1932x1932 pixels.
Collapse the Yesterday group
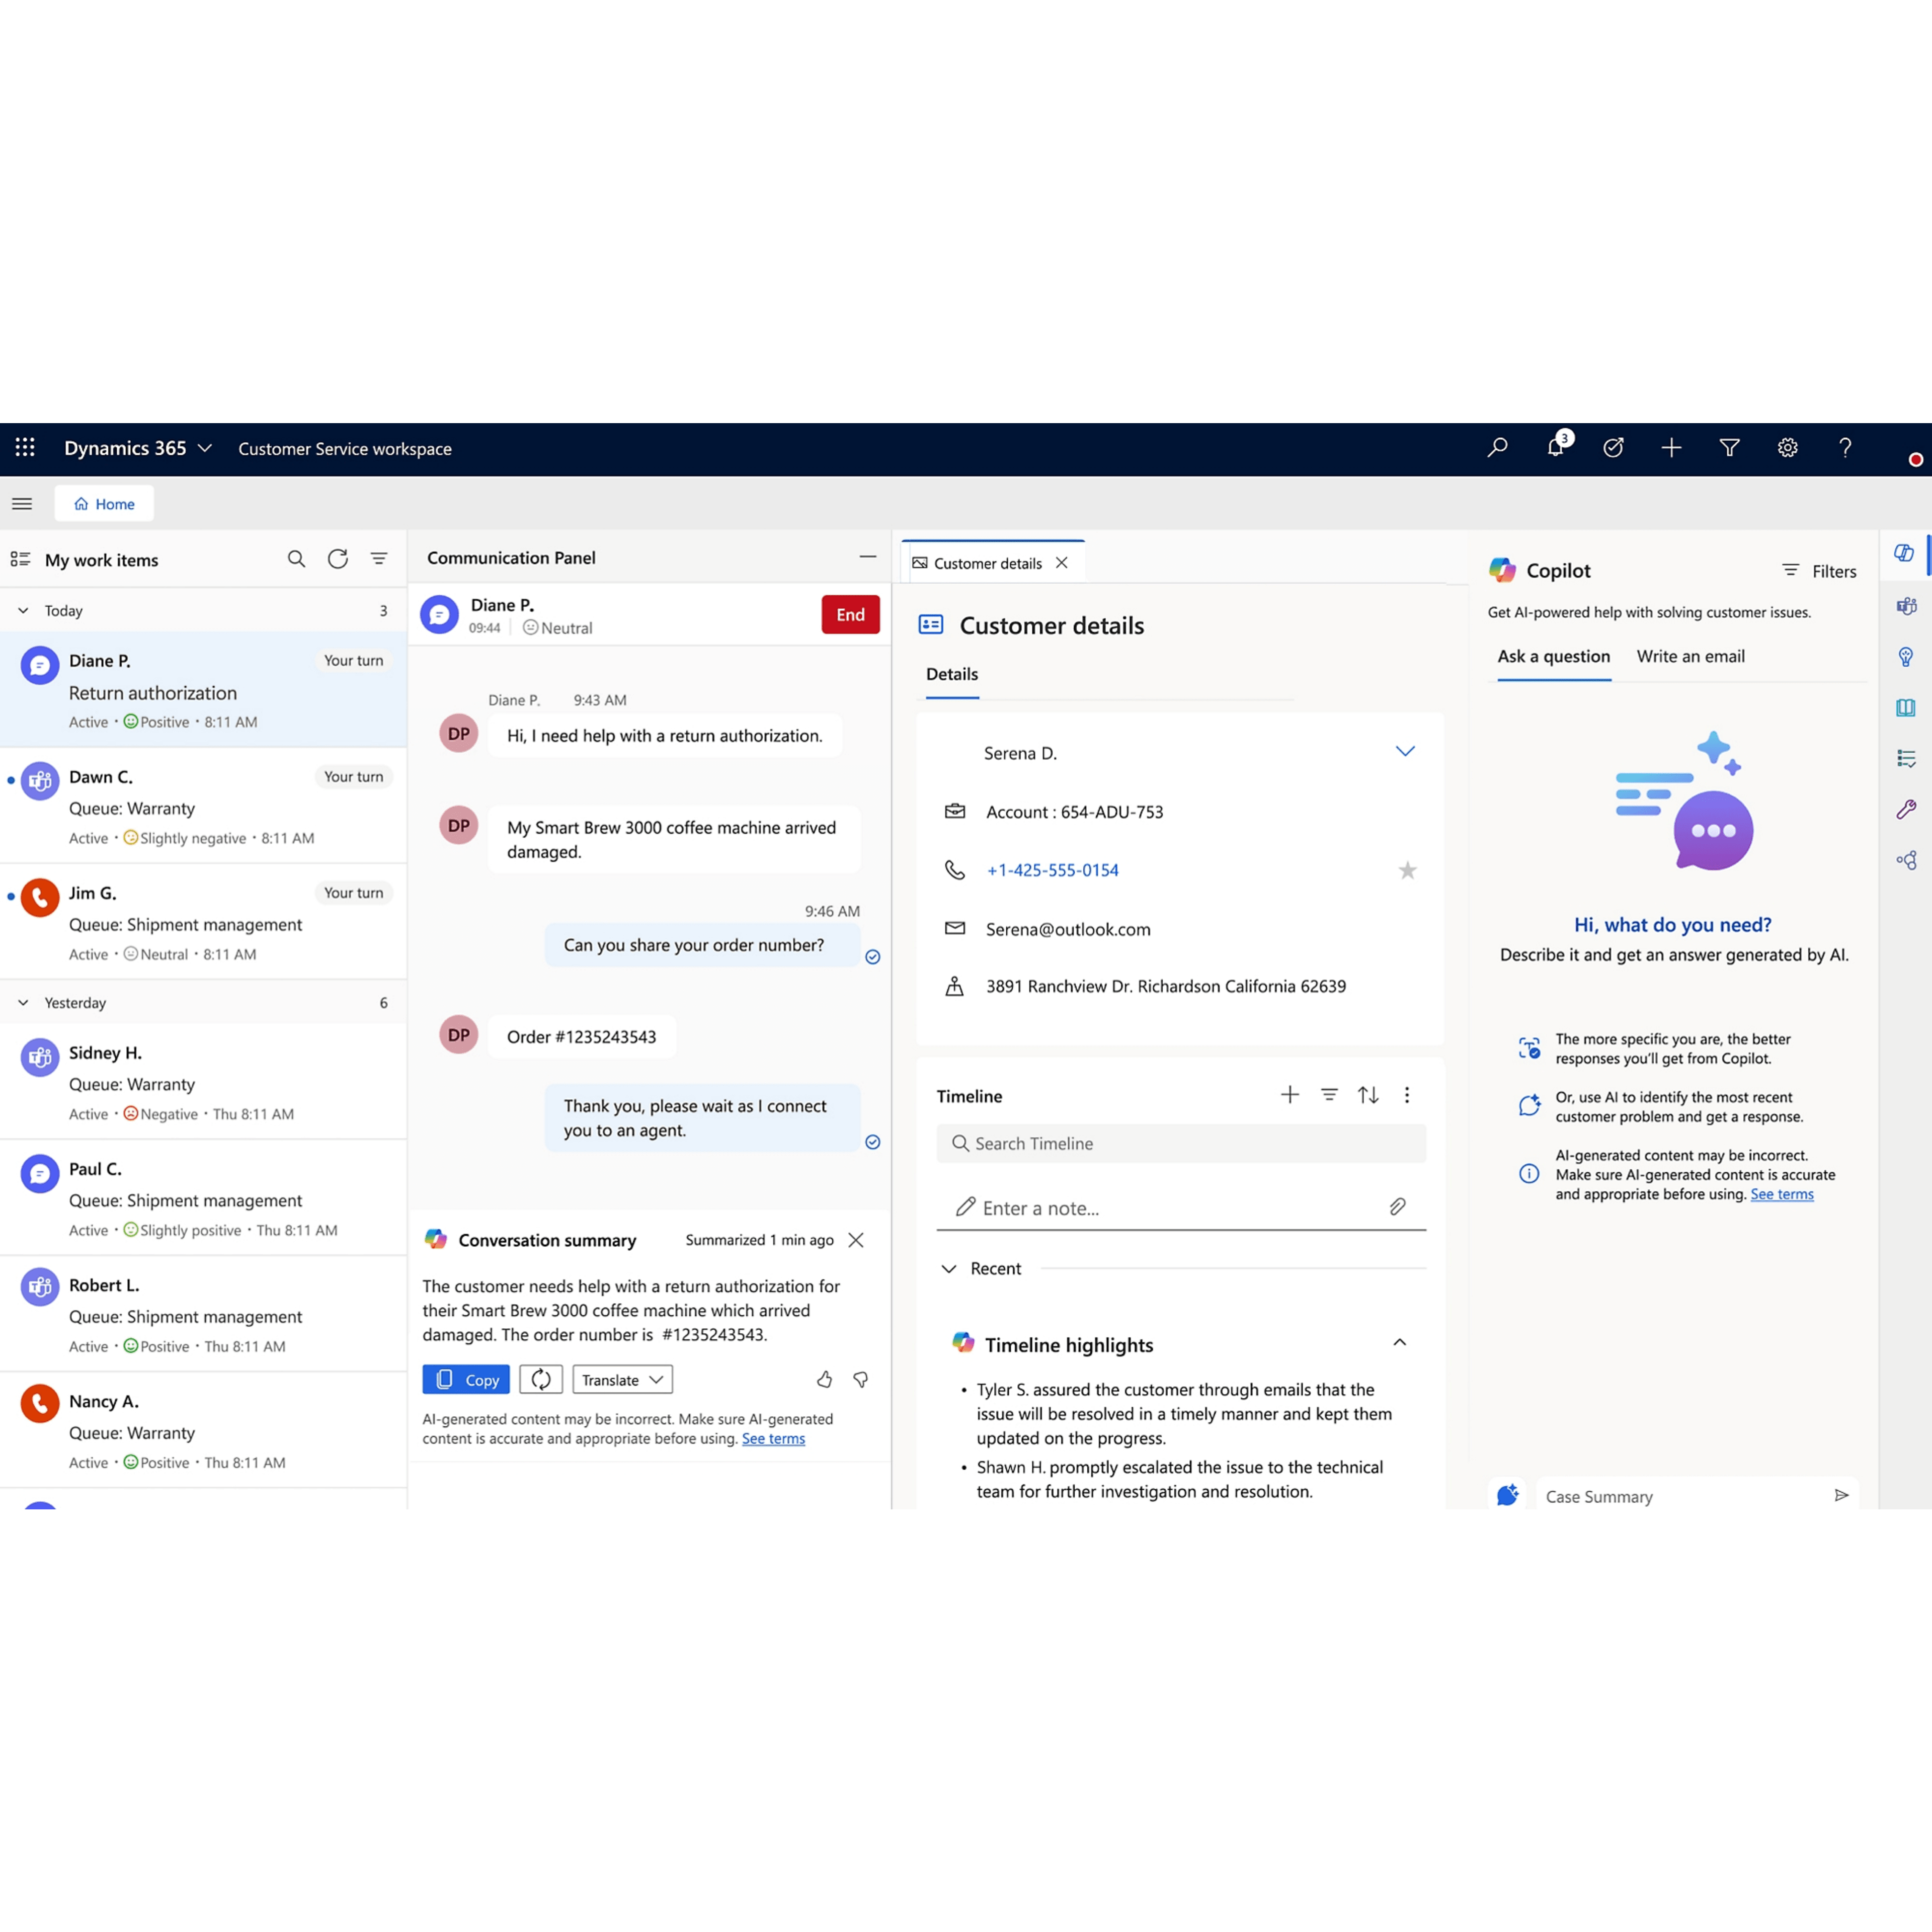[23, 1002]
